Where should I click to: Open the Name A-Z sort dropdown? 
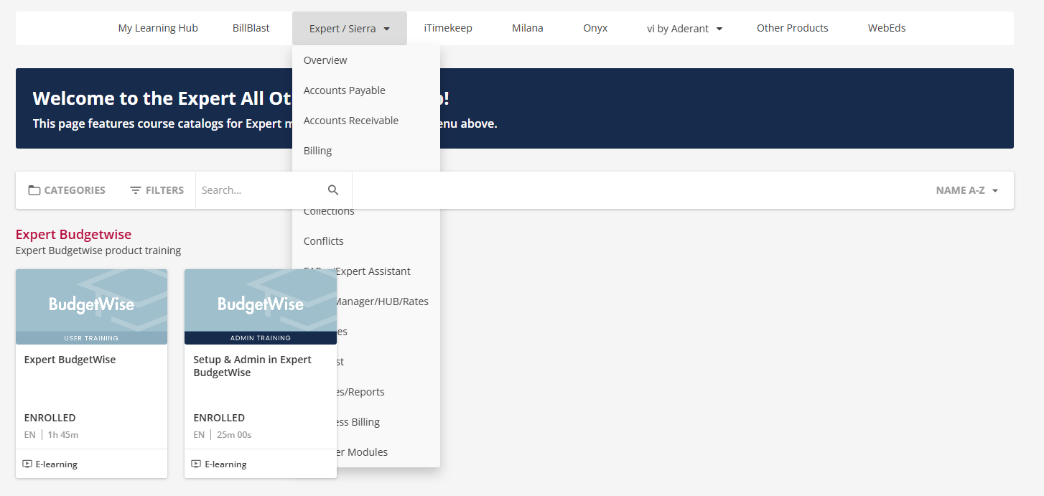967,190
